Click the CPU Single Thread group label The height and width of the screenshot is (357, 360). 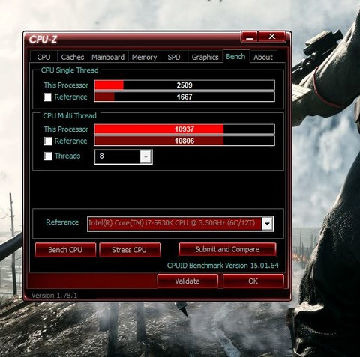click(70, 70)
